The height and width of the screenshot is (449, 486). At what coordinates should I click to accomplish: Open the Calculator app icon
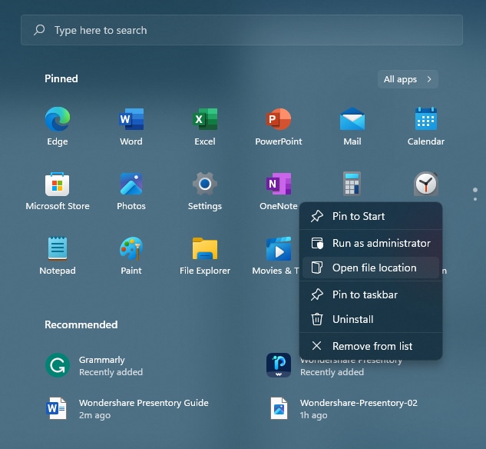[x=352, y=184]
